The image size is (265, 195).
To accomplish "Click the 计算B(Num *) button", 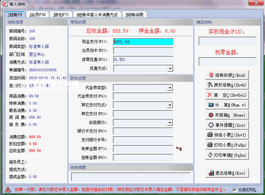I will [x=227, y=105].
